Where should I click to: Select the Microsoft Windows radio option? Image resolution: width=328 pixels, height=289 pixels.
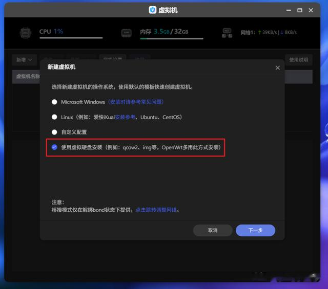pyautogui.click(x=54, y=102)
